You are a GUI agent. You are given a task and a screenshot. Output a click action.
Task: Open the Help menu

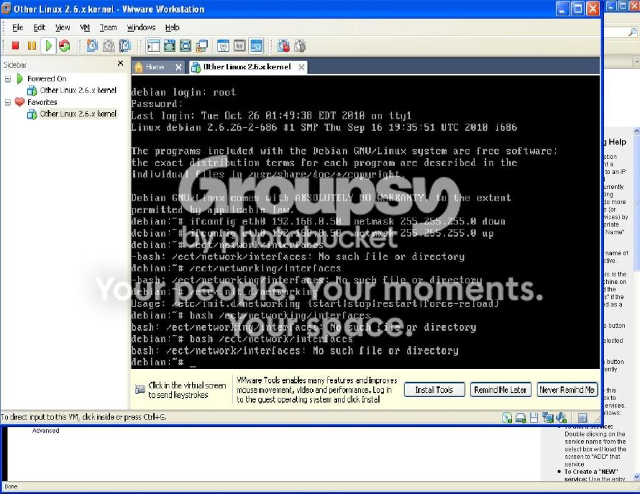[x=172, y=28]
